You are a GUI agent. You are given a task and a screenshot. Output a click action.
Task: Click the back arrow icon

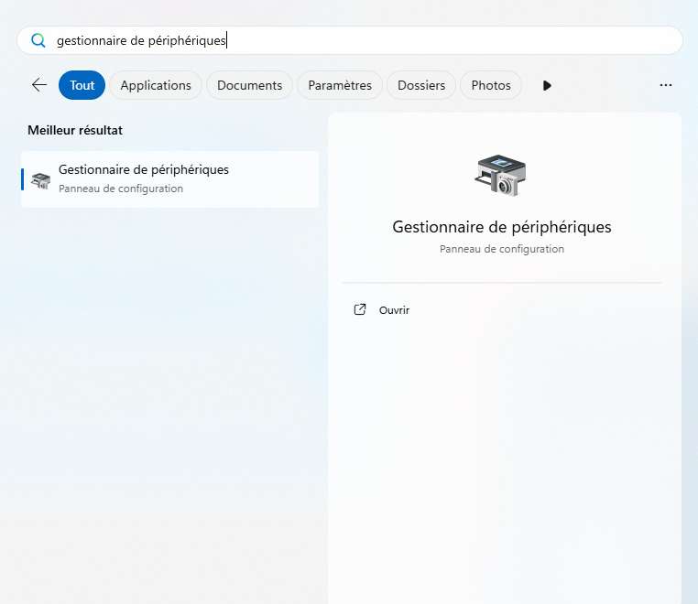point(38,85)
